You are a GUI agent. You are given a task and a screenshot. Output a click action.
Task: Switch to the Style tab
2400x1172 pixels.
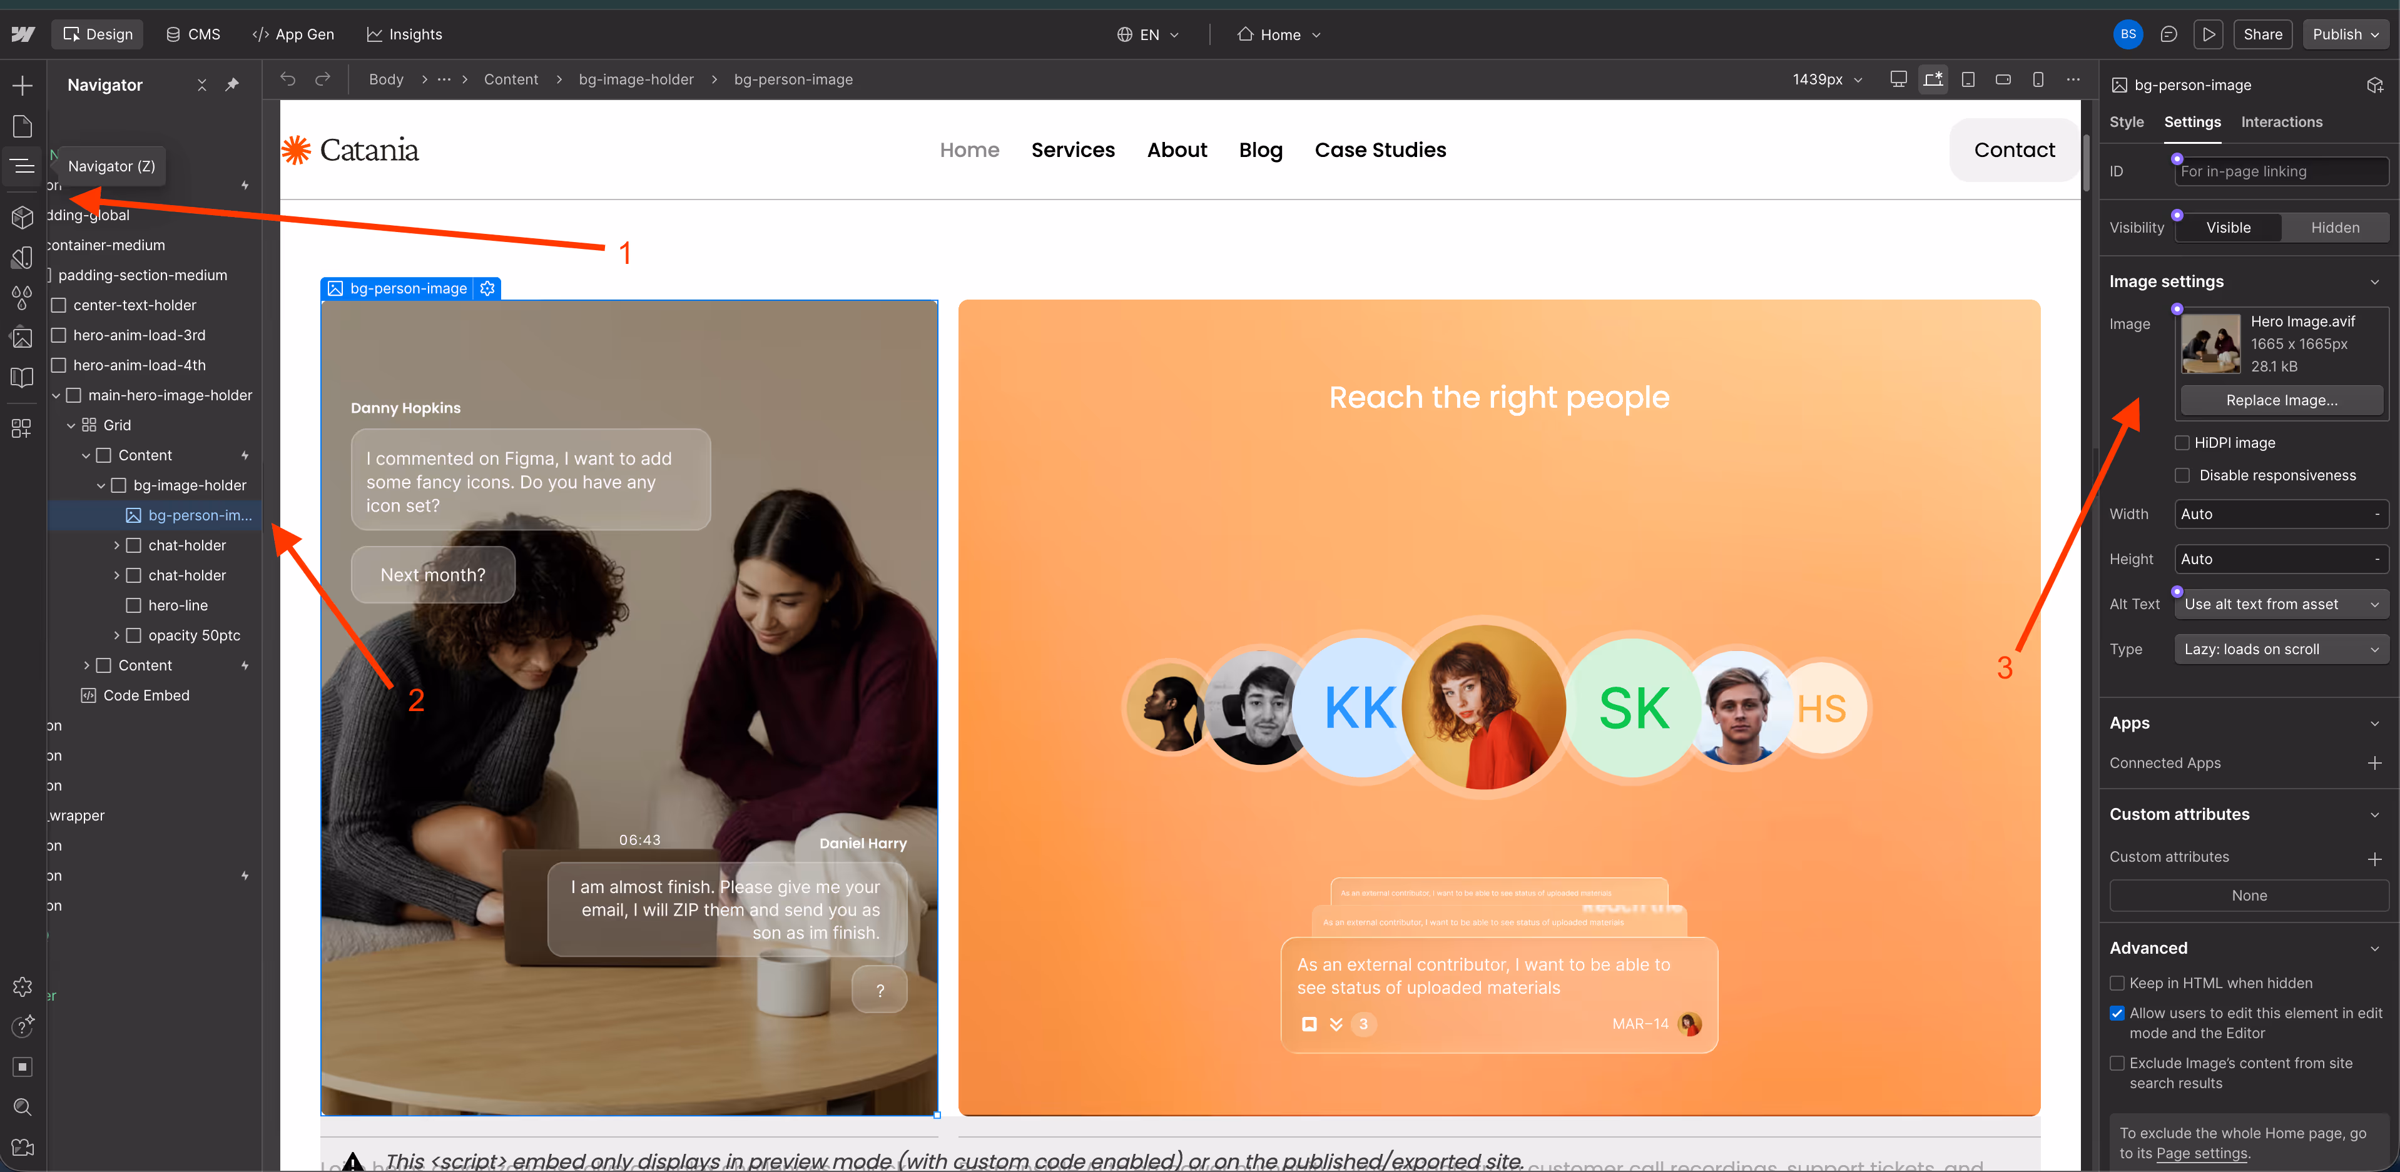pyautogui.click(x=2126, y=122)
